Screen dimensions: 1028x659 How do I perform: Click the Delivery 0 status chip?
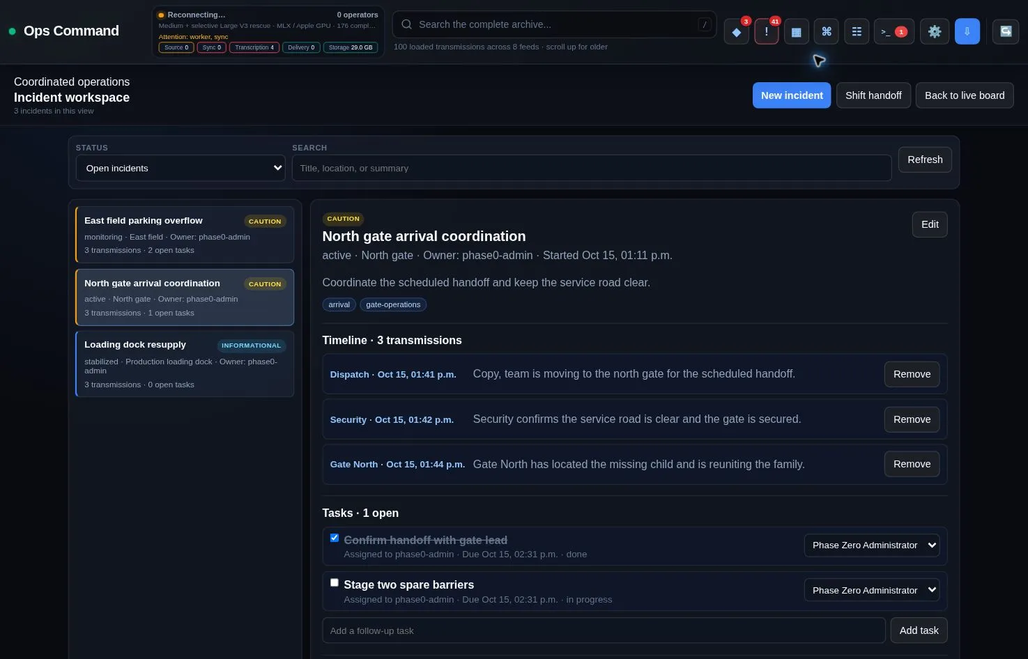coord(301,47)
